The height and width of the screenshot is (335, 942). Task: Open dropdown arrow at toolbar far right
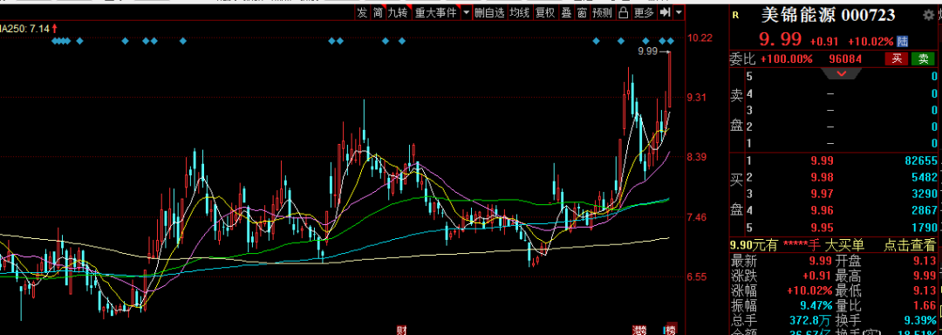(x=679, y=12)
